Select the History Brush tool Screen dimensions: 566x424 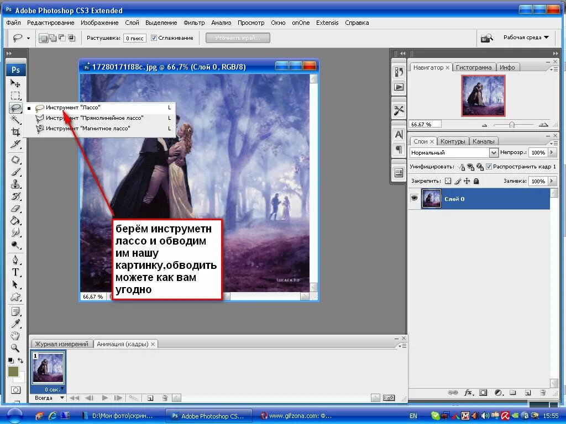[15, 197]
